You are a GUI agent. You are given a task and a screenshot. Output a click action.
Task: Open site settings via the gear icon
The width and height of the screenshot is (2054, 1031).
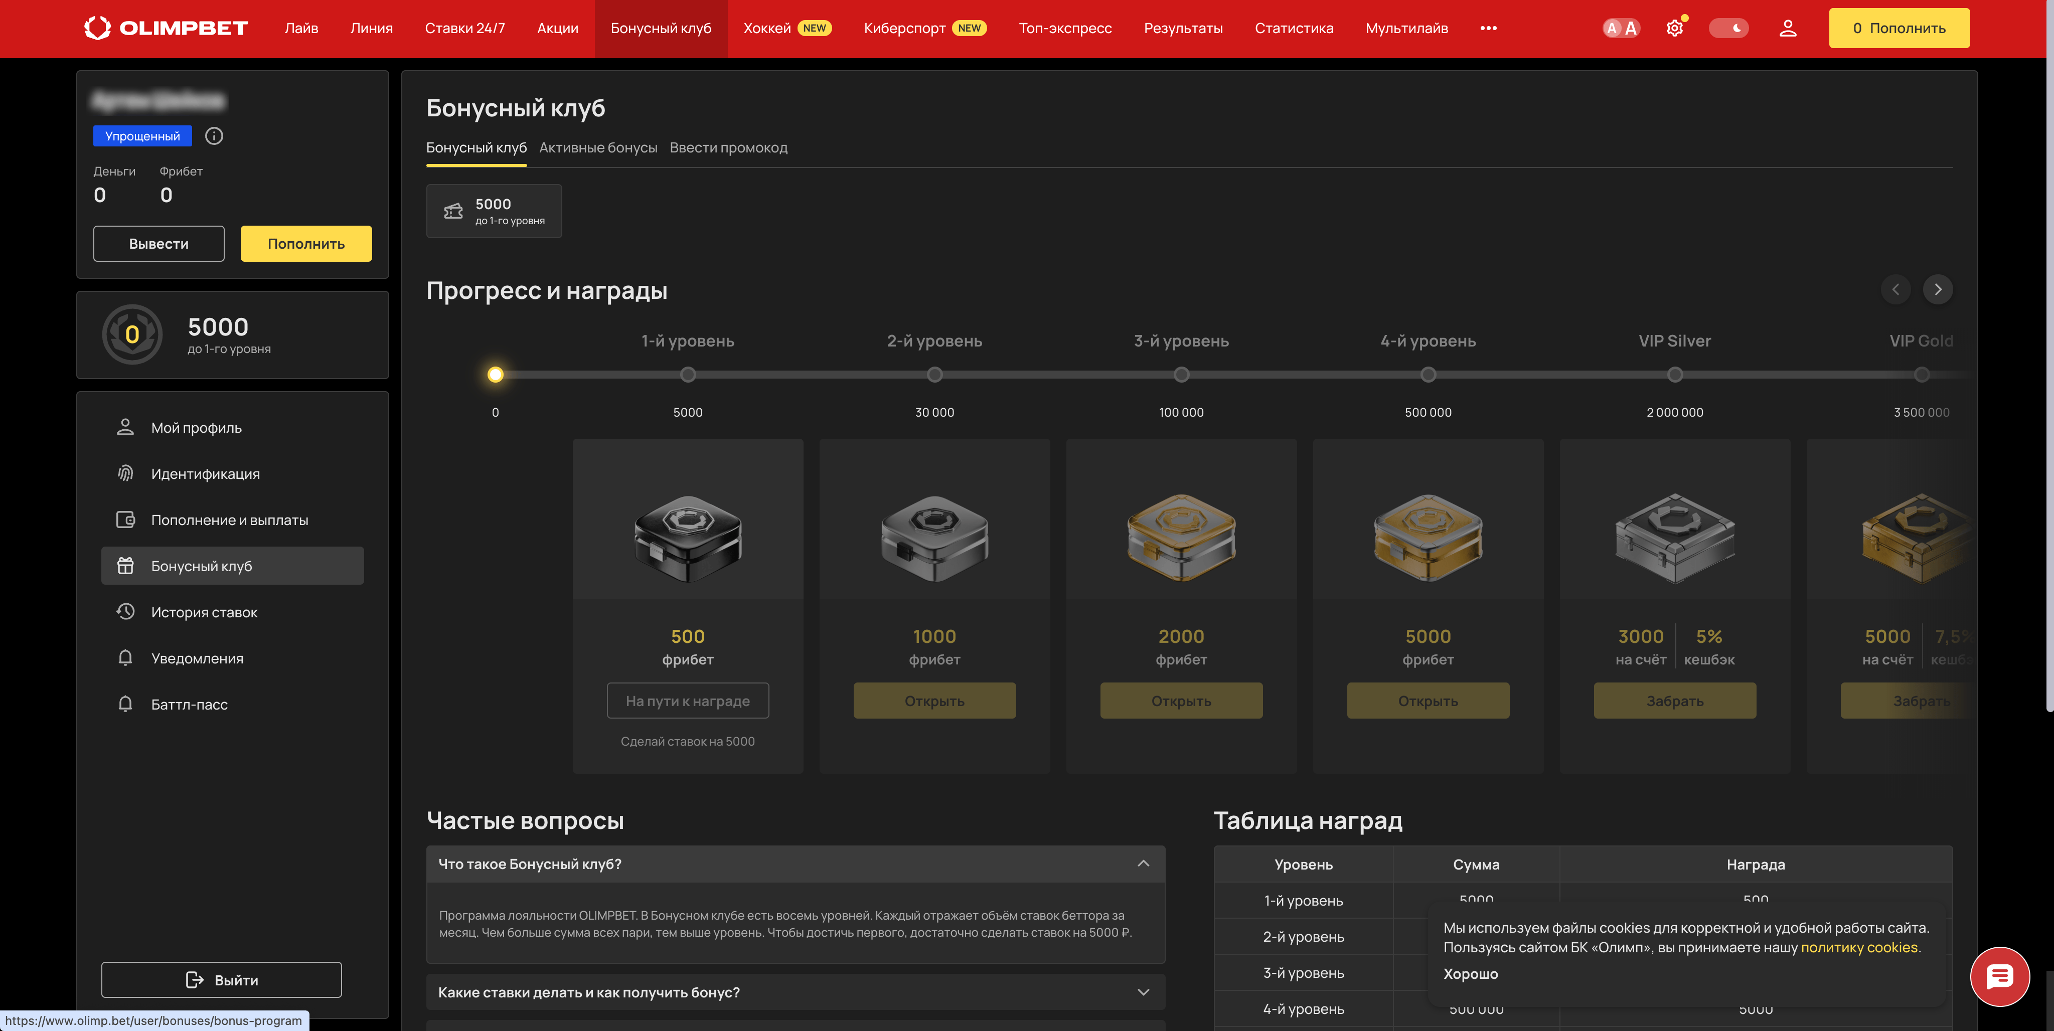[1674, 27]
